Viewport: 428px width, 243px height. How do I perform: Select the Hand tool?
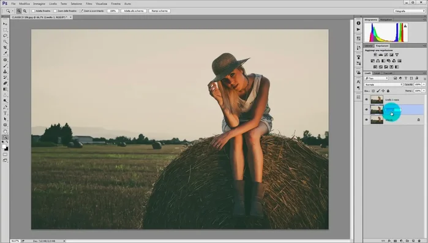point(5,131)
